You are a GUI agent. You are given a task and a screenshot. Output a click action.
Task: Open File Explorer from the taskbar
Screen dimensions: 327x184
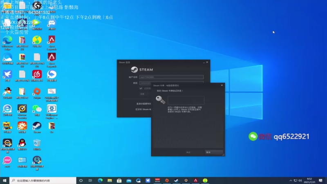coord(110,180)
